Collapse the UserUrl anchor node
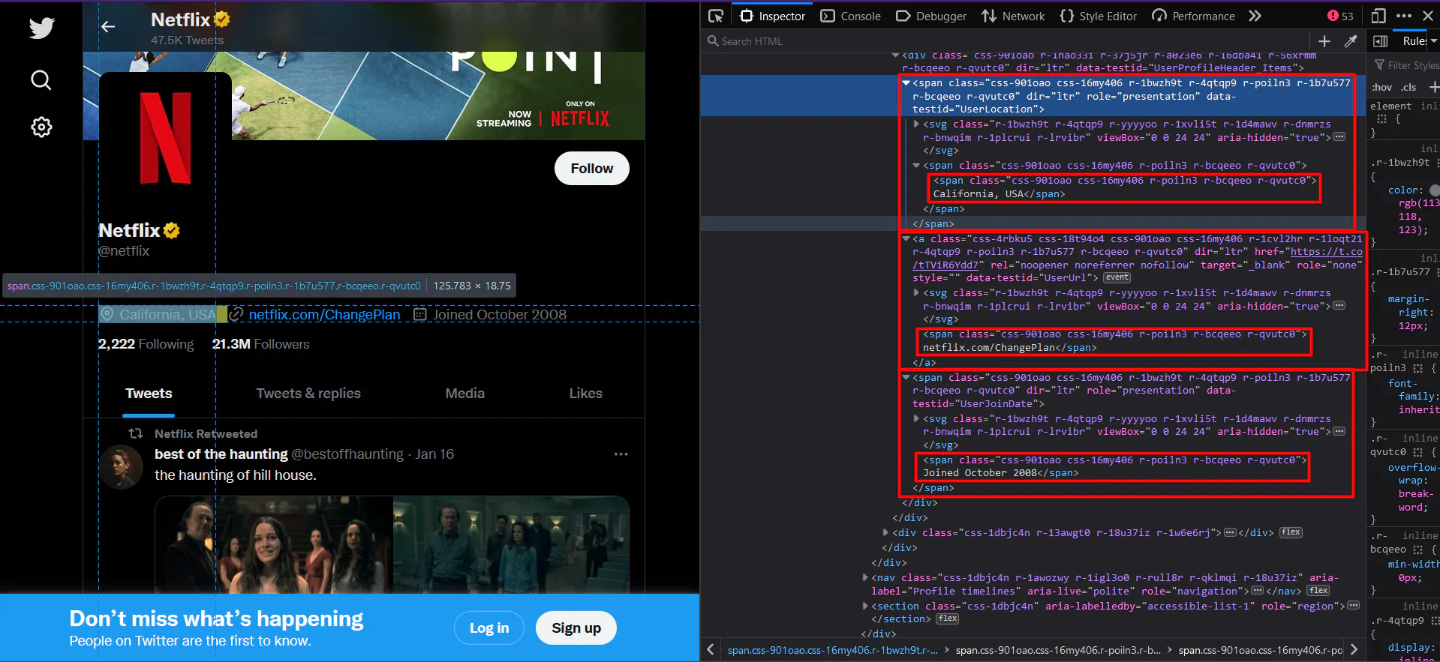Screen dimensions: 1440x662 pos(906,239)
